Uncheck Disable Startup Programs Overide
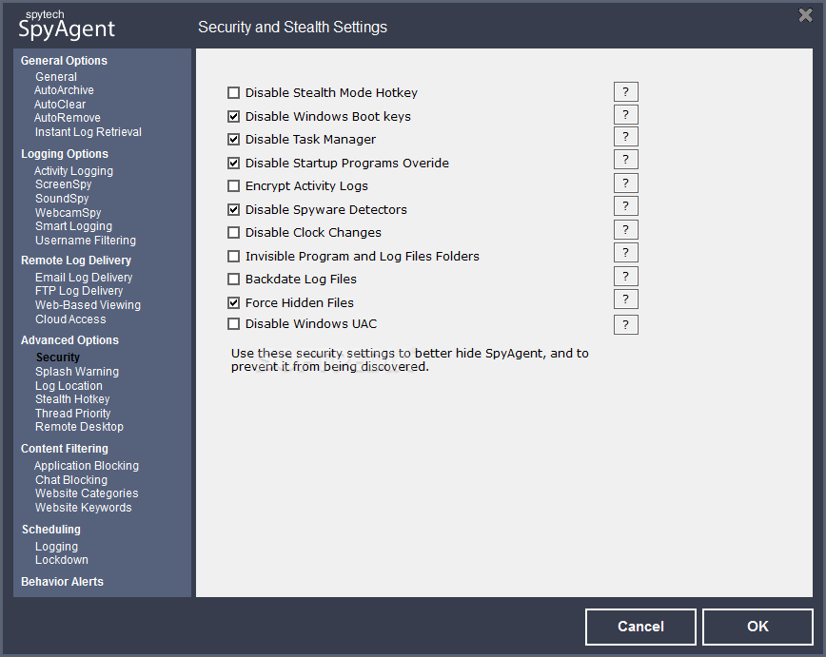The image size is (826, 657). click(233, 164)
